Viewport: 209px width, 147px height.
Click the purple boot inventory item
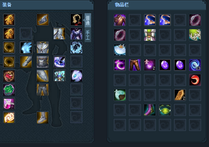(150, 110)
